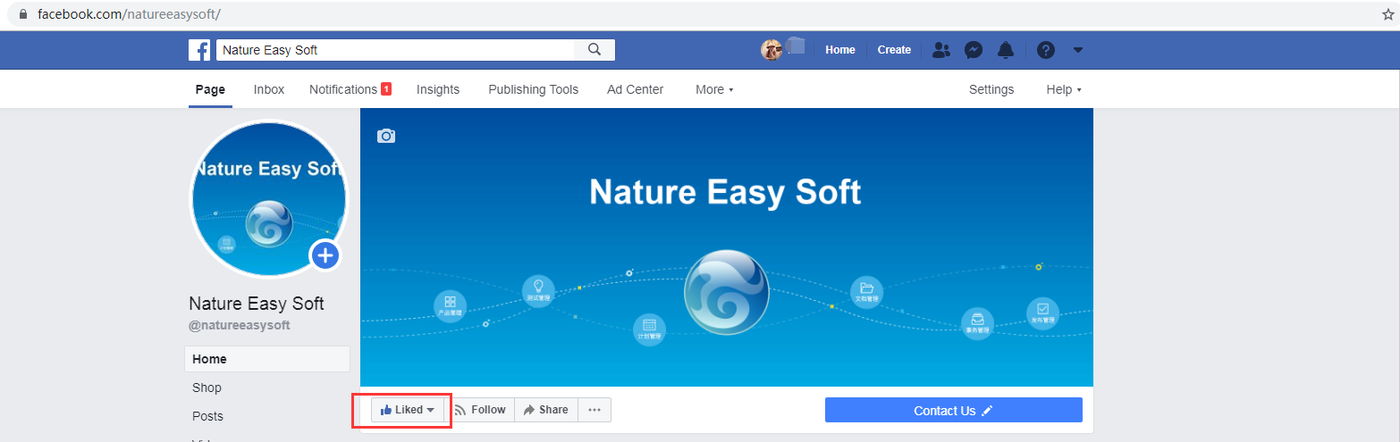Bookmark the page with star icon
This screenshot has height=442, width=1400.
(x=1387, y=14)
